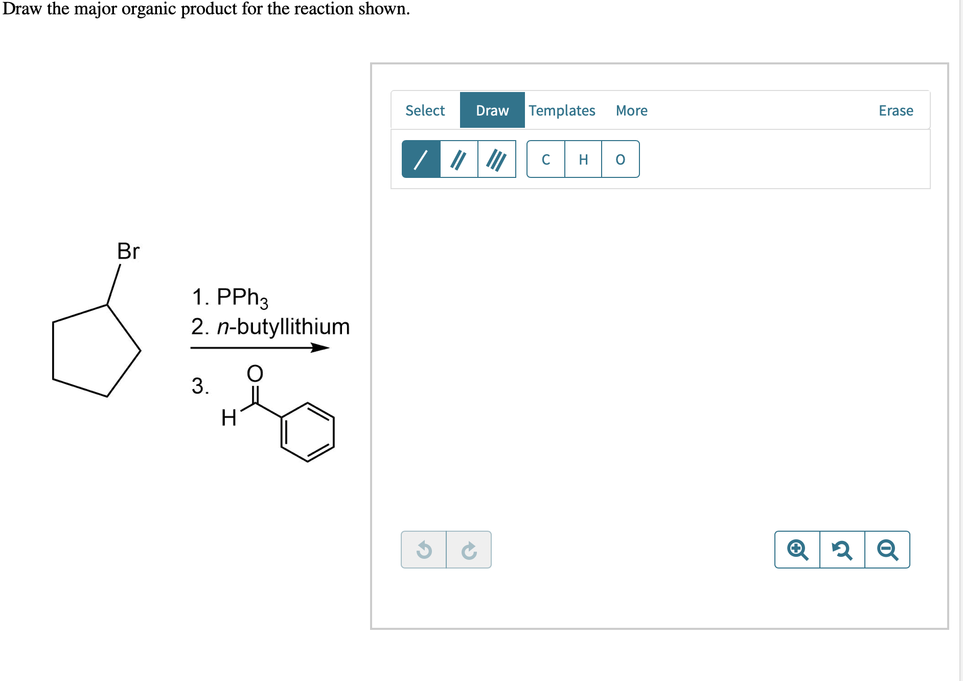This screenshot has height=681, width=963.
Task: Select the triple bond tool
Action: [495, 159]
